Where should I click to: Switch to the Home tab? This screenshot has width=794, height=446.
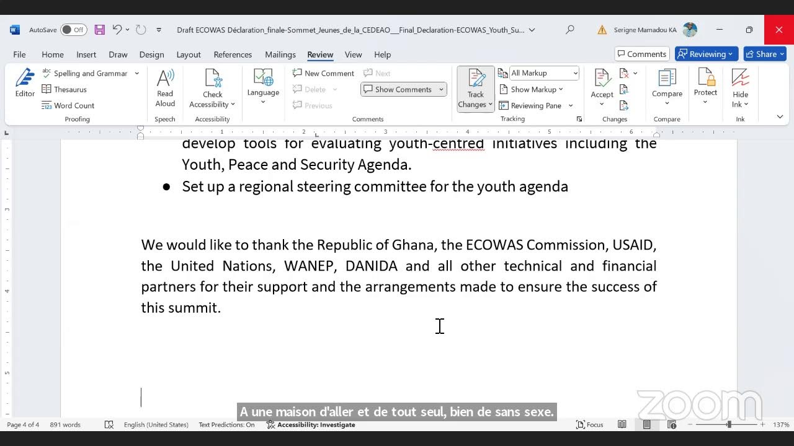(53, 55)
